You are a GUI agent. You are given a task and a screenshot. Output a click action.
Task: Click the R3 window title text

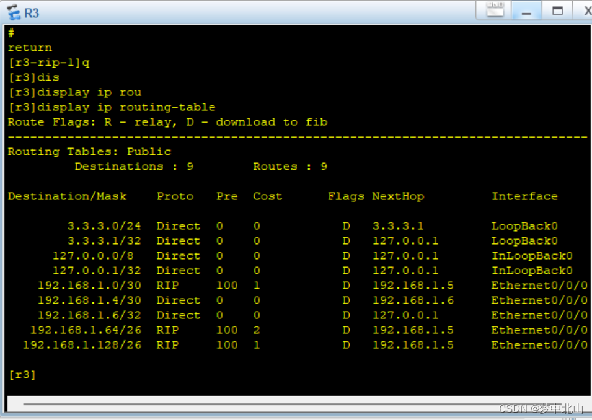[x=32, y=13]
